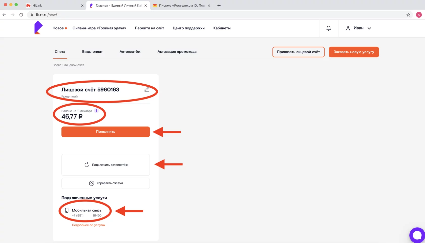This screenshot has height=243, width=425.
Task: Switch to the Письмо «Ростелеком ID» tab
Action: (182, 5)
